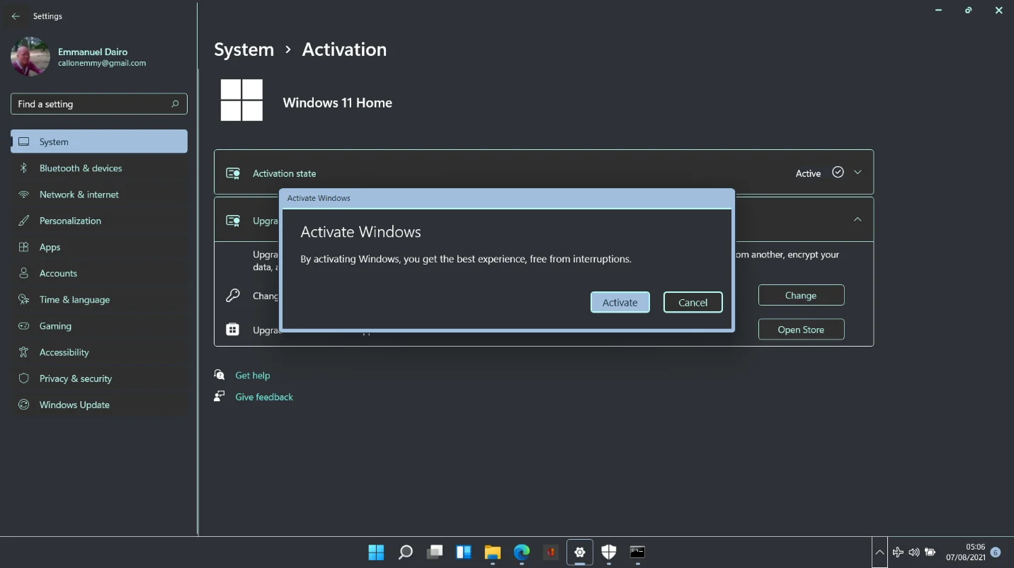1014x568 pixels.
Task: Click the Settings gear taskbar icon
Action: [579, 552]
